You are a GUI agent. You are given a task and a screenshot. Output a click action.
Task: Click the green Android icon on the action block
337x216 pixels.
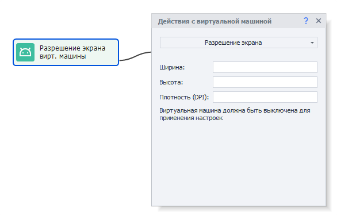pos(25,52)
